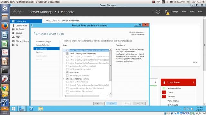Hide the welcome tile
206x115 pixels.
[x=195, y=62]
